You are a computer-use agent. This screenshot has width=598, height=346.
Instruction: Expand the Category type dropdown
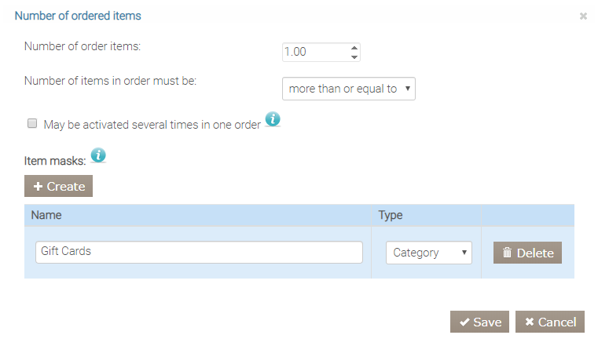(428, 253)
